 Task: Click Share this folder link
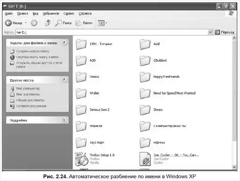coord(39,65)
